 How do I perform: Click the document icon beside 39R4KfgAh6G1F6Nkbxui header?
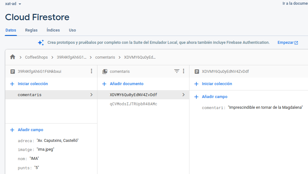click(13, 72)
